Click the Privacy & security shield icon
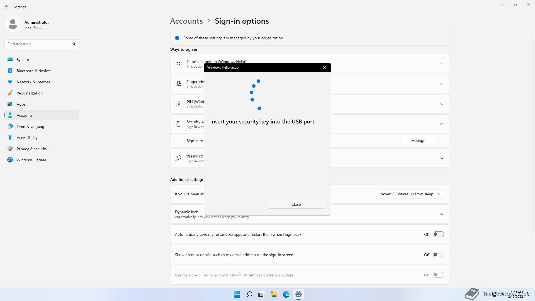535x301 pixels. (x=10, y=149)
